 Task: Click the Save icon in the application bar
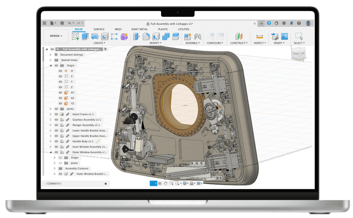[x=62, y=23]
